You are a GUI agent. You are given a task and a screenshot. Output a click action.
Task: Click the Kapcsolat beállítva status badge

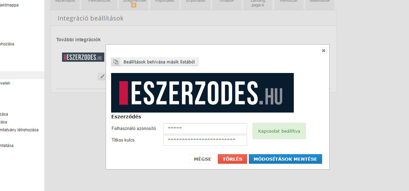[x=279, y=131]
